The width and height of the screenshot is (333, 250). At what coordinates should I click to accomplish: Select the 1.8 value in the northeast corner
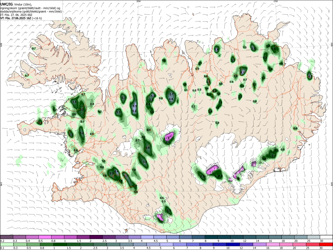click(273, 49)
